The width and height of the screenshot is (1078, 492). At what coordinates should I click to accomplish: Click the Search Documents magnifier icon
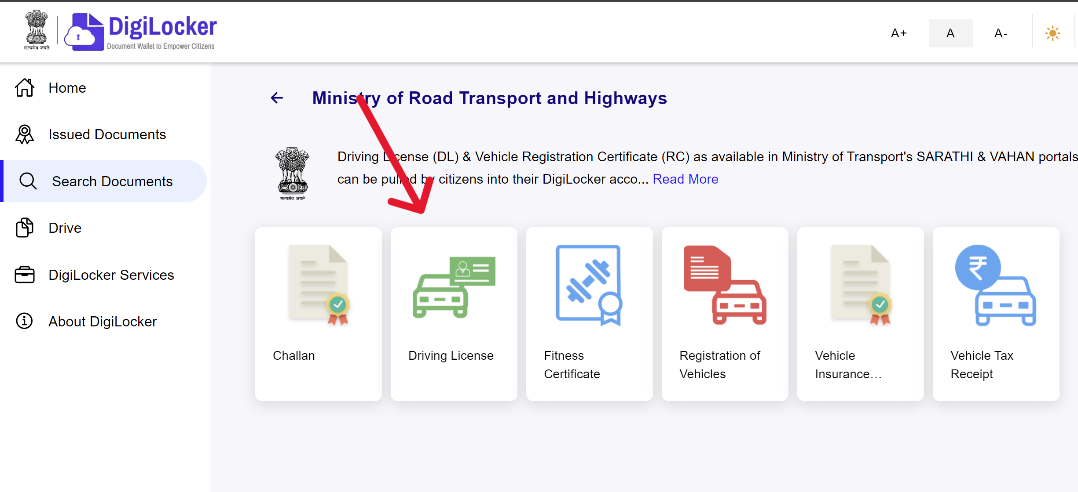28,181
